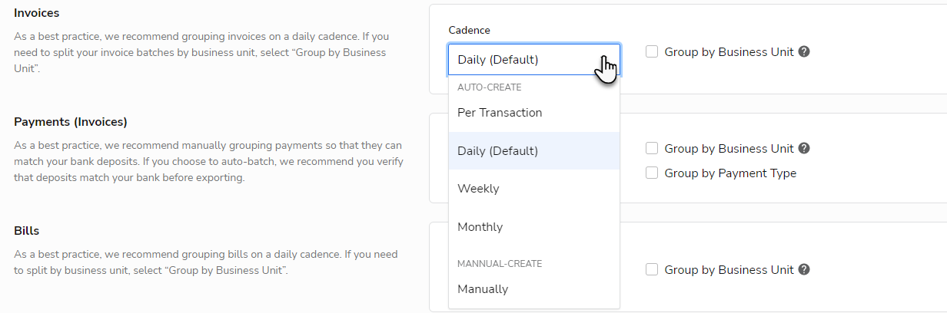947x313 pixels.
Task: Click help icon next to Payments Group by Business Unit
Action: tap(804, 149)
